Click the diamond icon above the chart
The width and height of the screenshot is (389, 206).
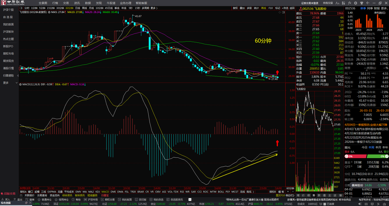[x=280, y=12]
